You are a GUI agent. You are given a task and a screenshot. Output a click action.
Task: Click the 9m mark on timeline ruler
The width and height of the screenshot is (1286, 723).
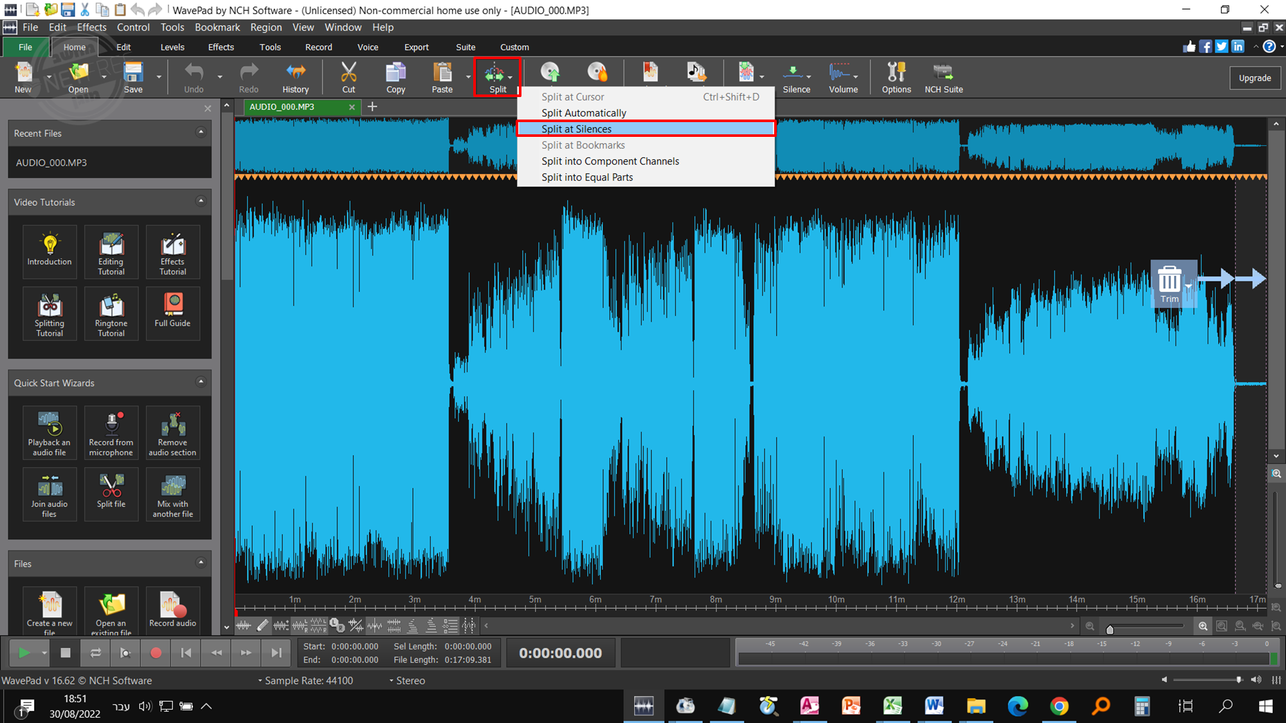(x=775, y=600)
